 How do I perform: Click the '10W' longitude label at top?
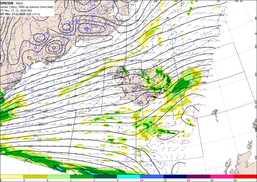click(176, 1)
